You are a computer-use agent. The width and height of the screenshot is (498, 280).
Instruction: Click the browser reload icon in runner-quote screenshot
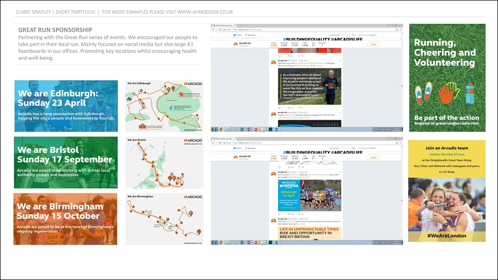pos(220,30)
